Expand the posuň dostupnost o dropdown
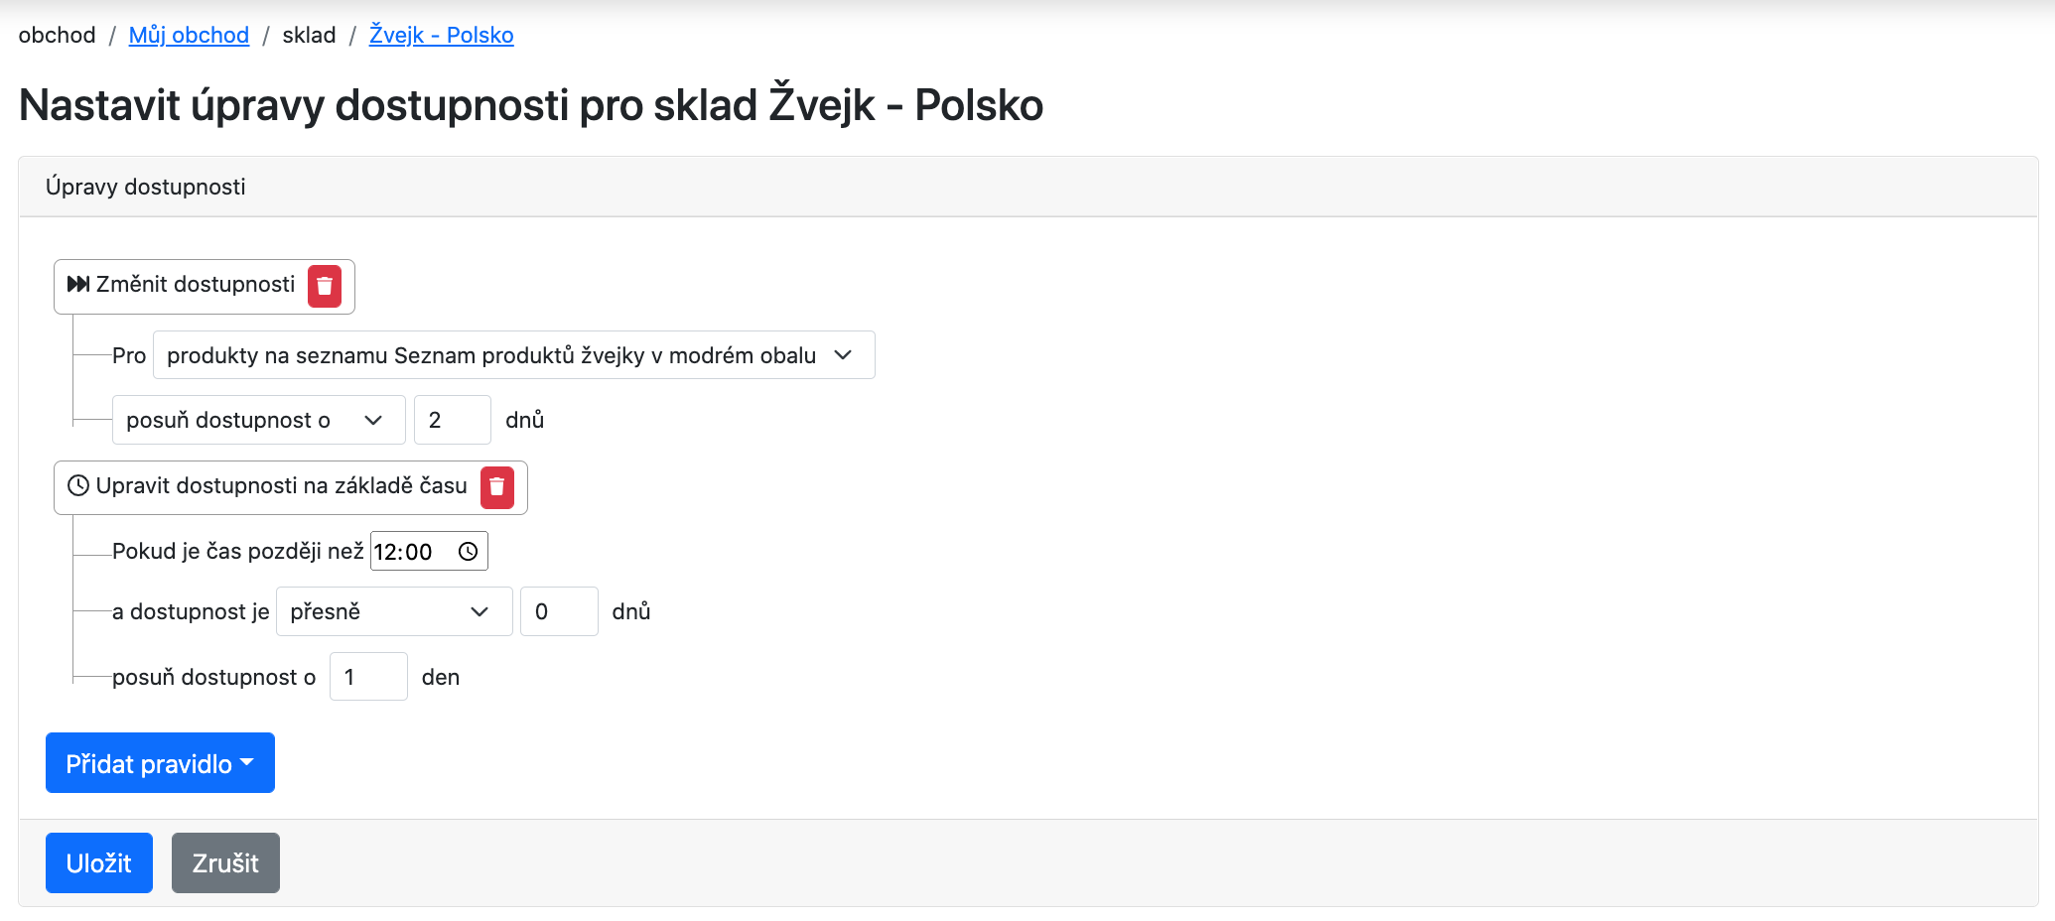 pos(258,420)
